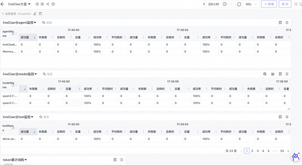Open the floating assistant mascot icon

pos(295,157)
